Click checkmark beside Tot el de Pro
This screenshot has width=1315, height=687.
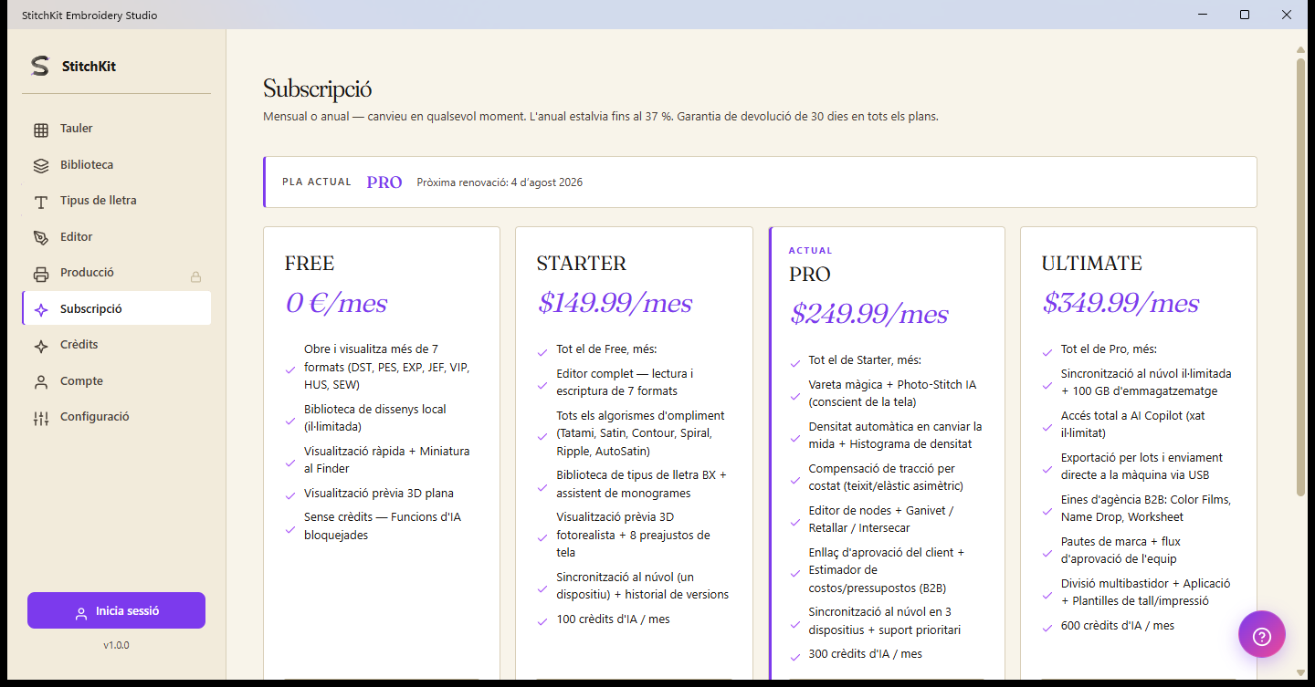coord(1047,351)
